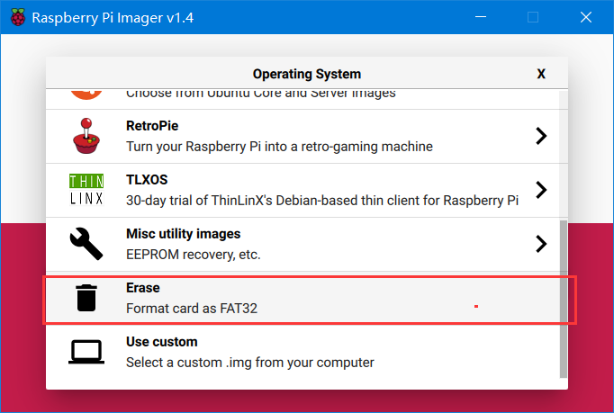Click 'Format card as FAT32' description
Image resolution: width=614 pixels, height=413 pixels.
[x=192, y=309]
